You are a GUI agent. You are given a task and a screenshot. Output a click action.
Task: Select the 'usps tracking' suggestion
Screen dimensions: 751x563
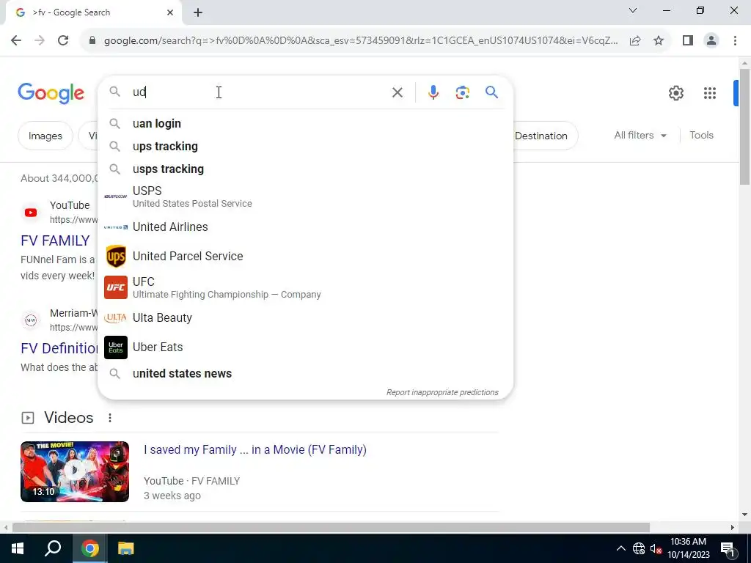[x=305, y=169]
